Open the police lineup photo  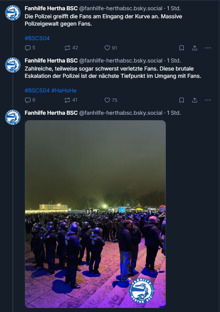pyautogui.click(x=95, y=214)
